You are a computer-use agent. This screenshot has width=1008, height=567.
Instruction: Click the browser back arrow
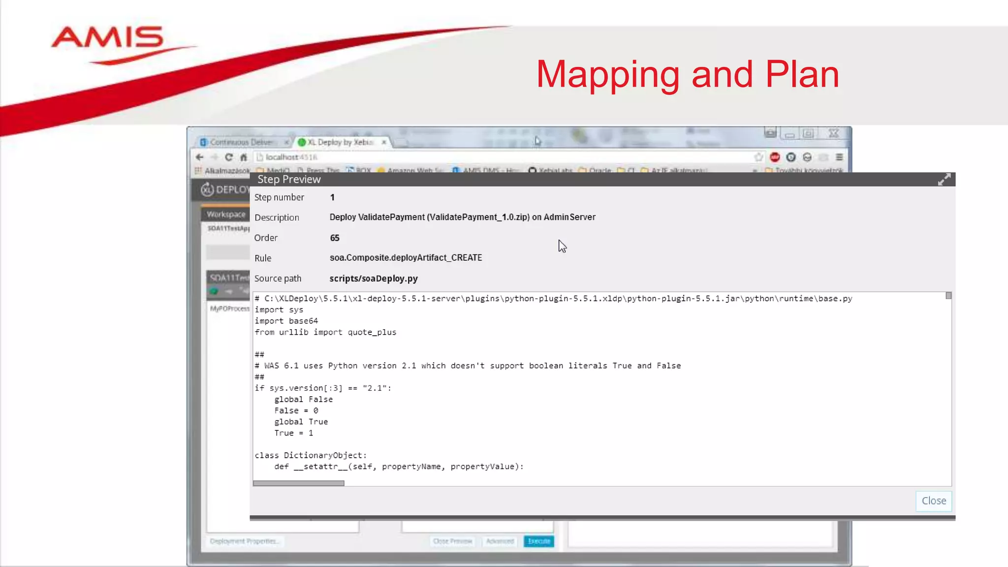click(x=199, y=157)
